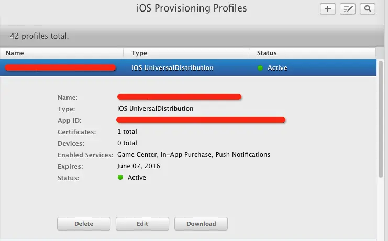388x241 pixels.
Task: Click the expiry date June 07, 2016
Action: [139, 166]
